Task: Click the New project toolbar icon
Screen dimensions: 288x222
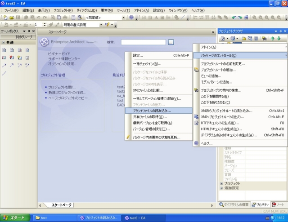Action: 5,18
